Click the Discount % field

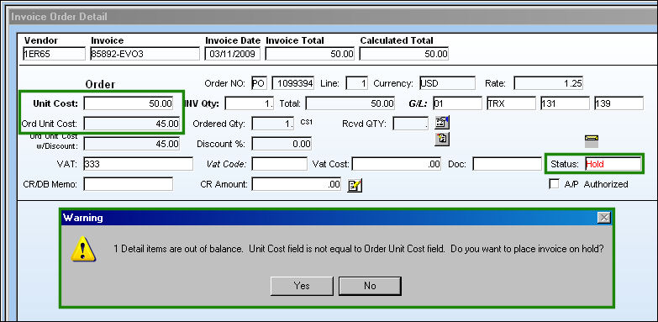(x=282, y=144)
